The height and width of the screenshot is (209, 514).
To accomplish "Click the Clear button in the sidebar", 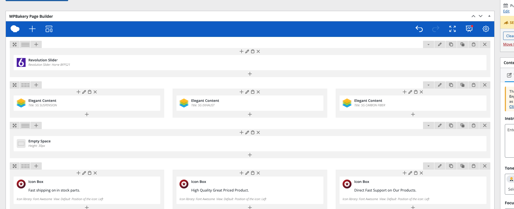I will [509, 36].
